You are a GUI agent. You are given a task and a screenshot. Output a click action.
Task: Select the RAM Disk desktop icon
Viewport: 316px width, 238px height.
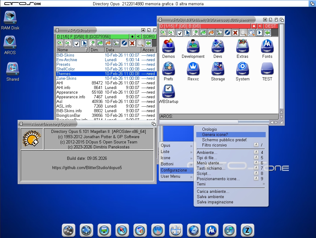10,20
